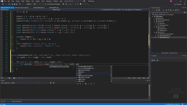Click the Categorized icon in Properties panel

pyautogui.click(x=152, y=60)
